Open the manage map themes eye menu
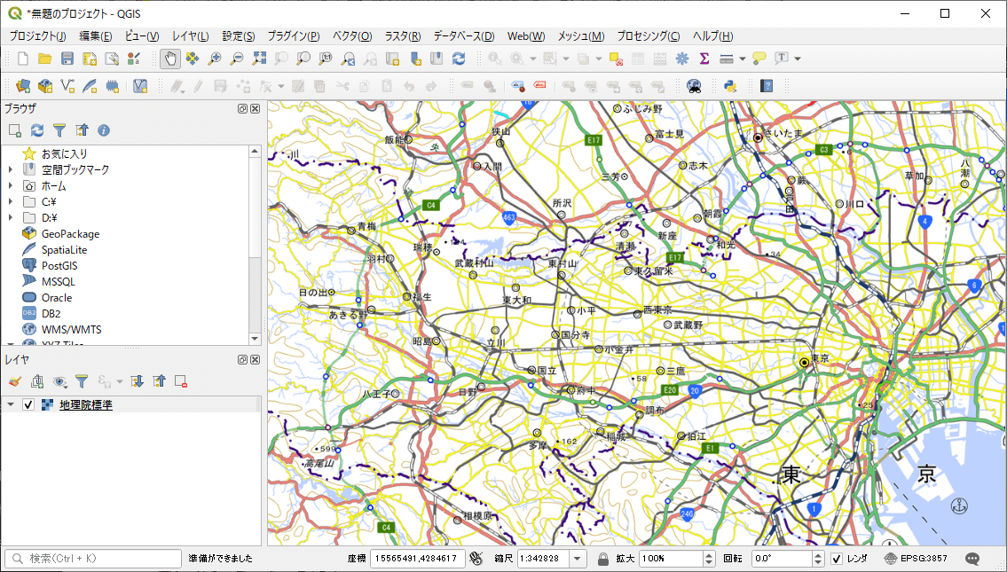Viewport: 1007px width, 572px height. pyautogui.click(x=59, y=382)
